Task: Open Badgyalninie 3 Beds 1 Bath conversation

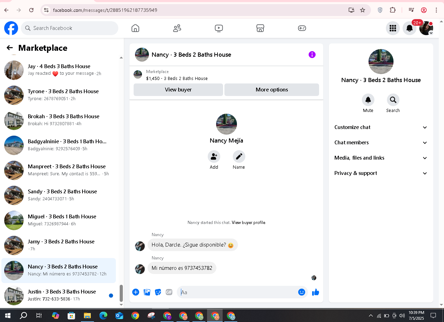Action: tap(59, 145)
